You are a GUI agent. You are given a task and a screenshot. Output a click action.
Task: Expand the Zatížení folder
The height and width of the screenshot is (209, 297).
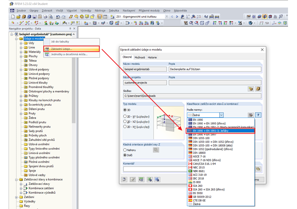[x=16, y=197]
